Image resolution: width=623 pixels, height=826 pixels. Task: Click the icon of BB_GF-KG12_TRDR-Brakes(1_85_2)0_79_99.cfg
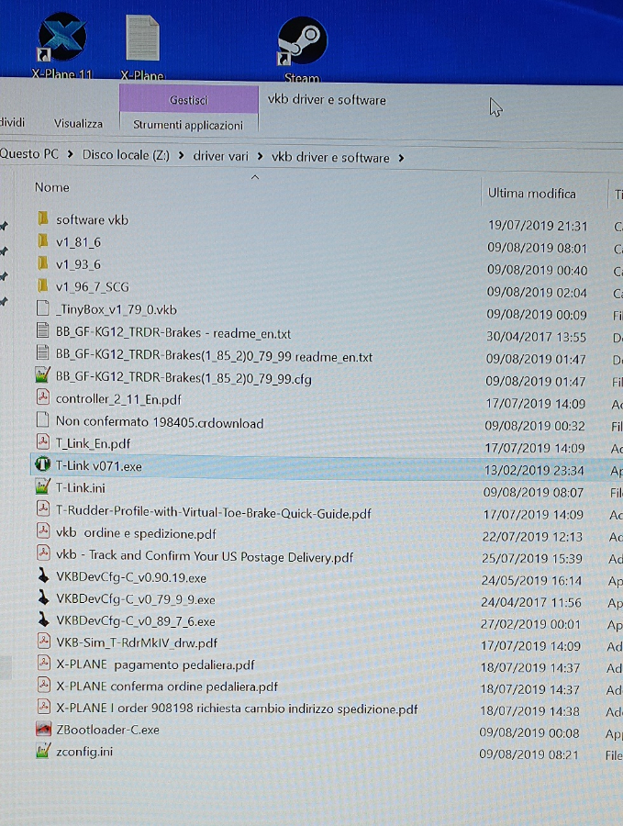tap(42, 375)
